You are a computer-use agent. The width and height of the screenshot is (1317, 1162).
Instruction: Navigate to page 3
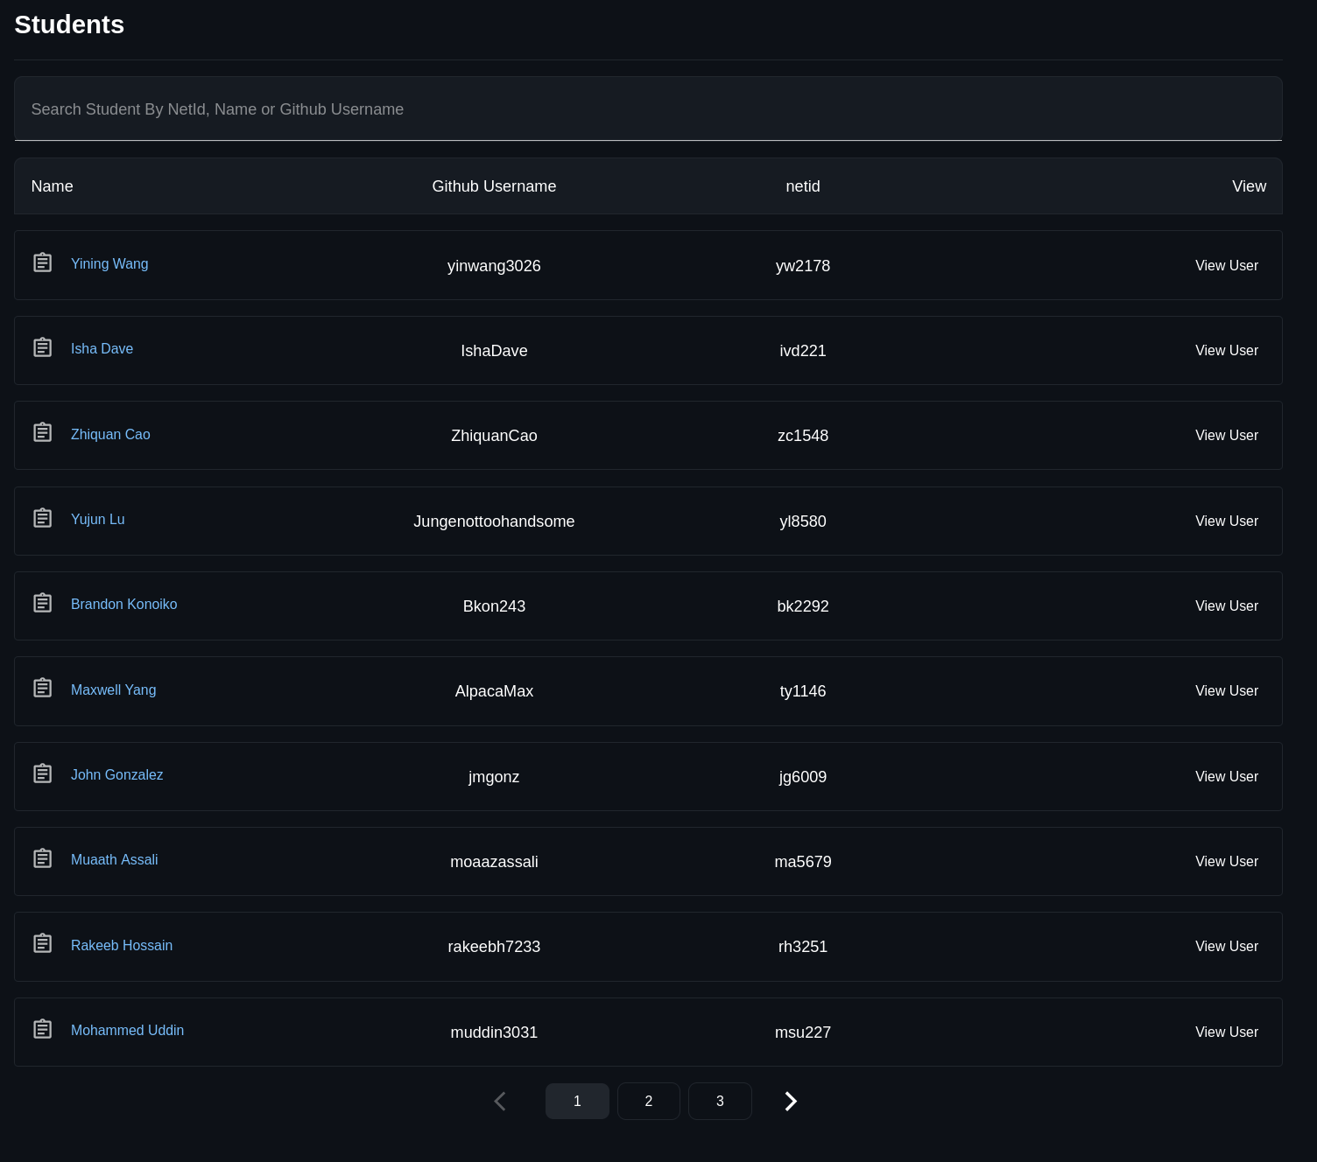(720, 1101)
